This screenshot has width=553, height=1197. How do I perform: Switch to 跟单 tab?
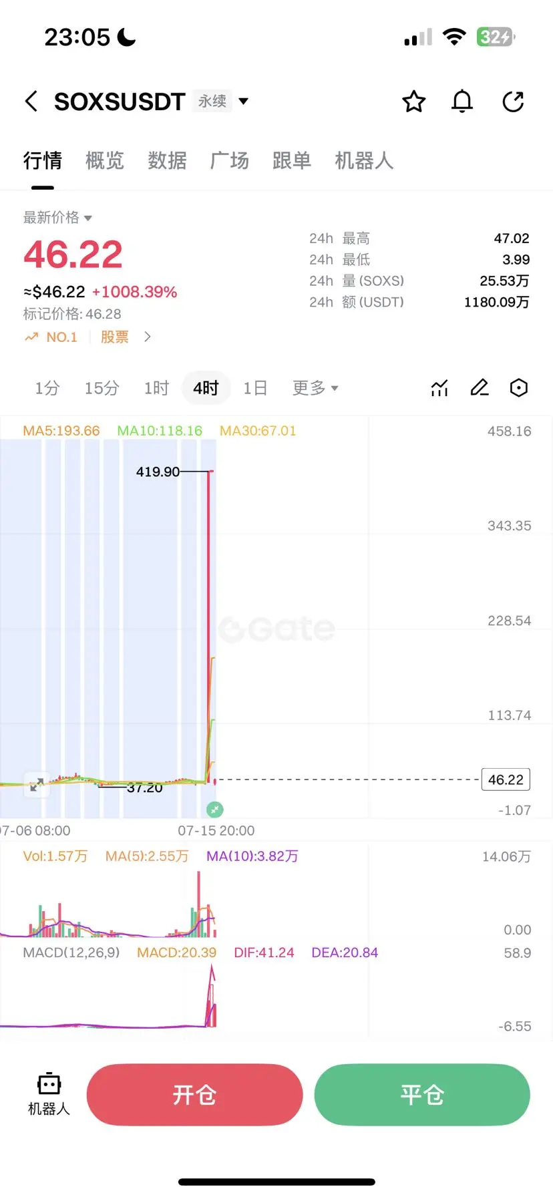coord(292,161)
